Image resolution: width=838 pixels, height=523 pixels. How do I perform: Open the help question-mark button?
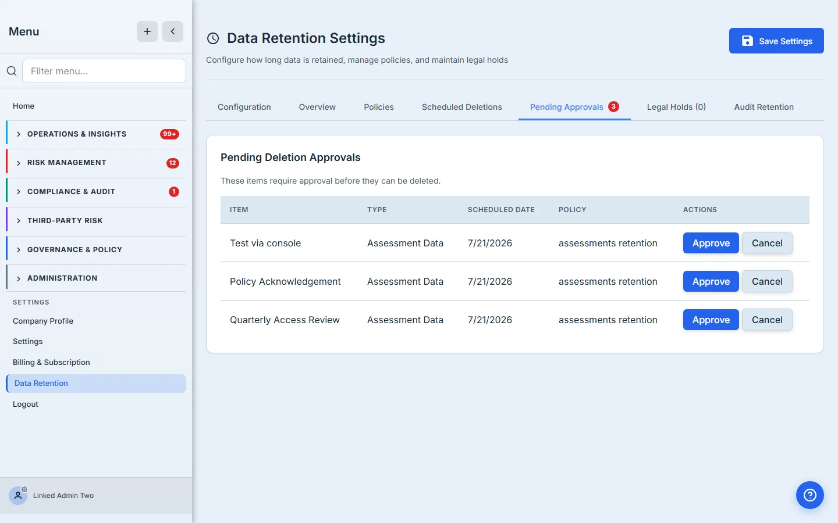810,495
